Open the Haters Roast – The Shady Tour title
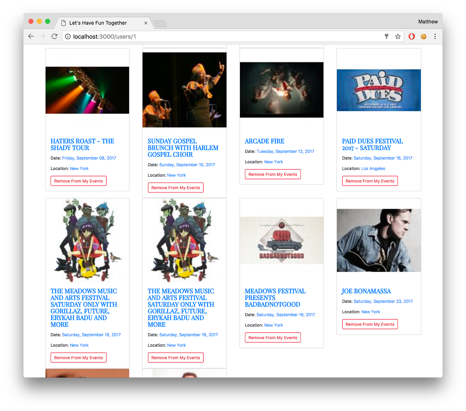 click(82, 145)
